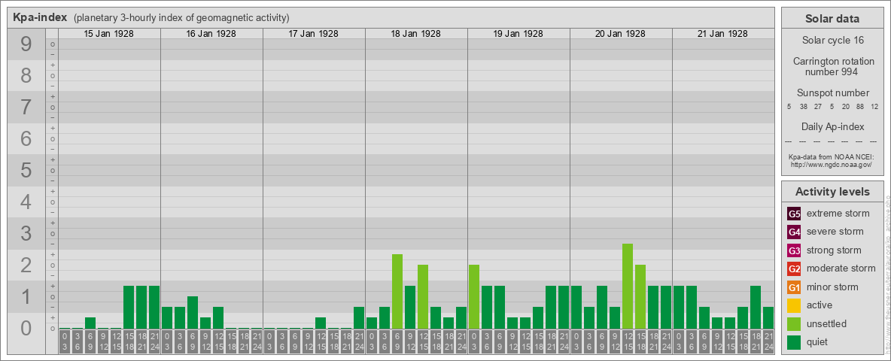Open the www.ngdc.noaa.gov link
This screenshot has height=361, width=891.
pyautogui.click(x=830, y=164)
